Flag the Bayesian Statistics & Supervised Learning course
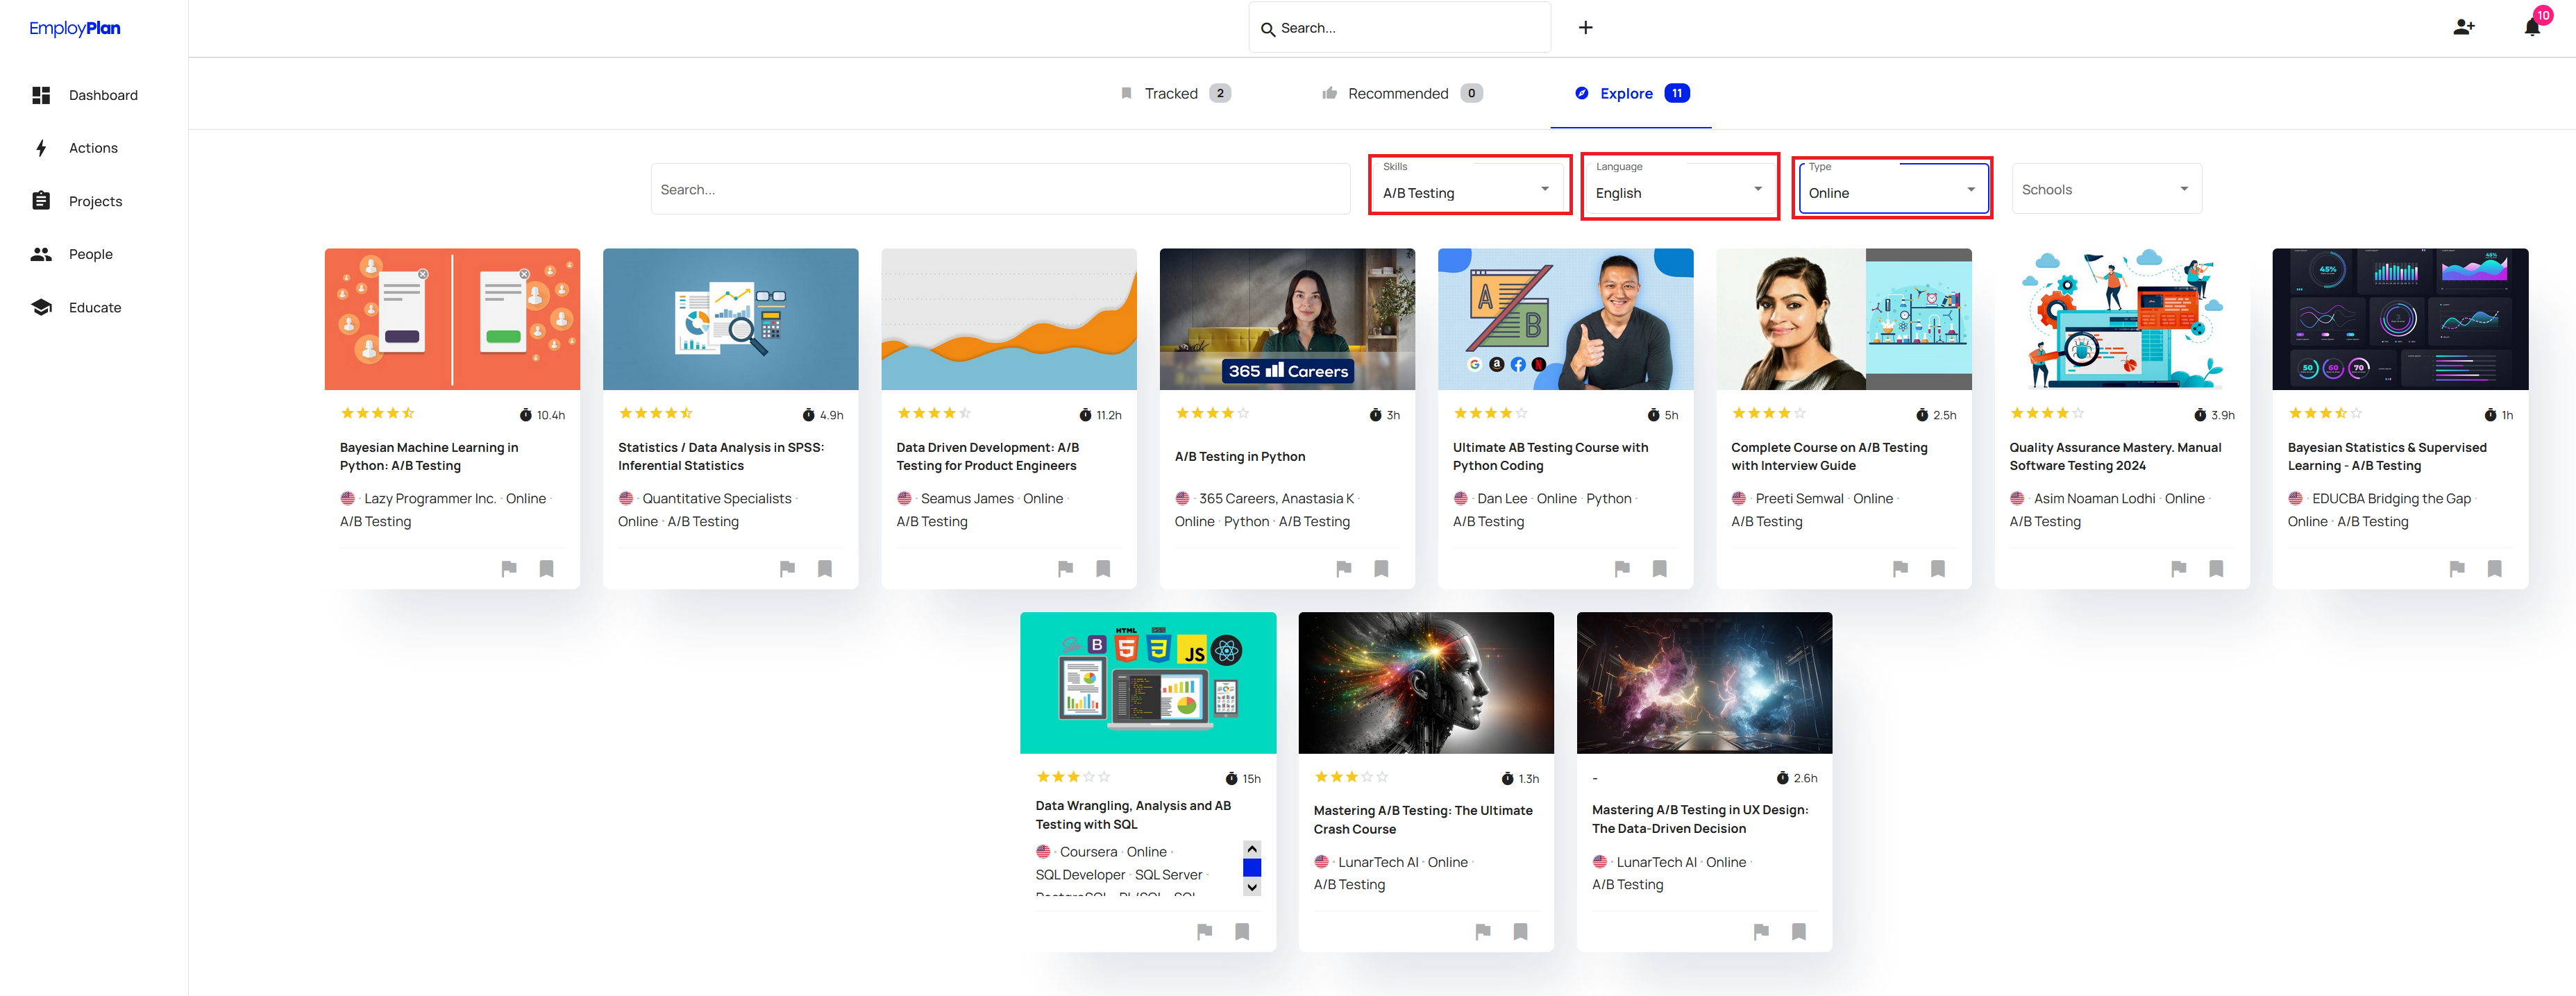Screen dimensions: 2576x996 (x=2457, y=569)
